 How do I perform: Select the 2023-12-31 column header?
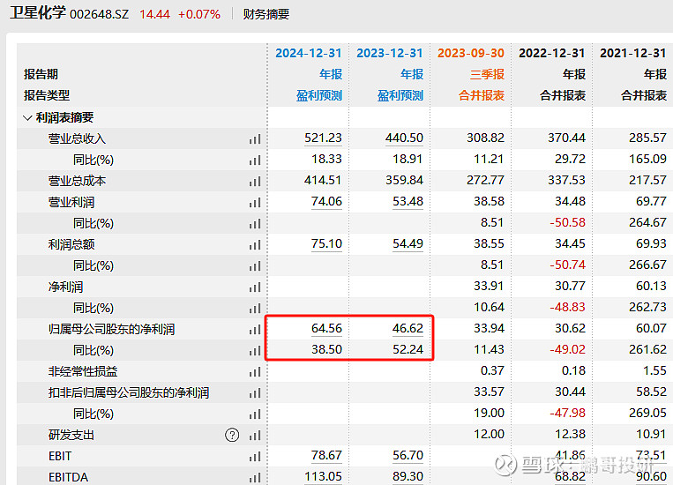(x=390, y=53)
